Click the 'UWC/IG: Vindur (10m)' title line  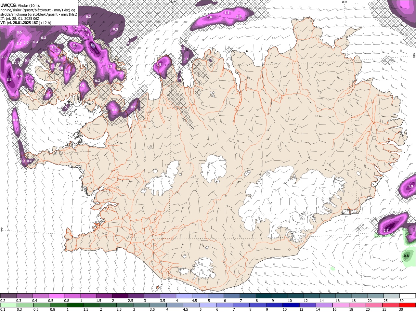point(20,5)
